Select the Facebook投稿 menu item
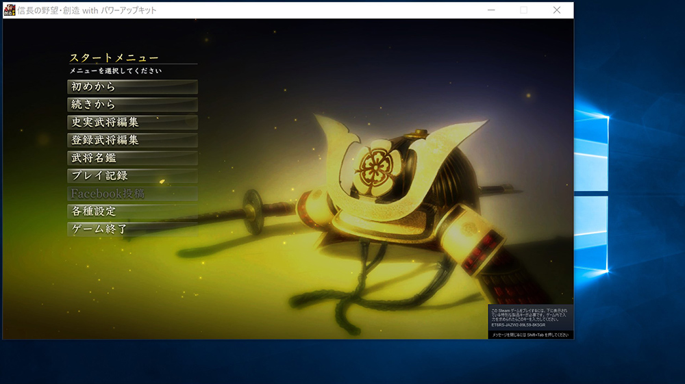The image size is (685, 384). pyautogui.click(x=132, y=194)
